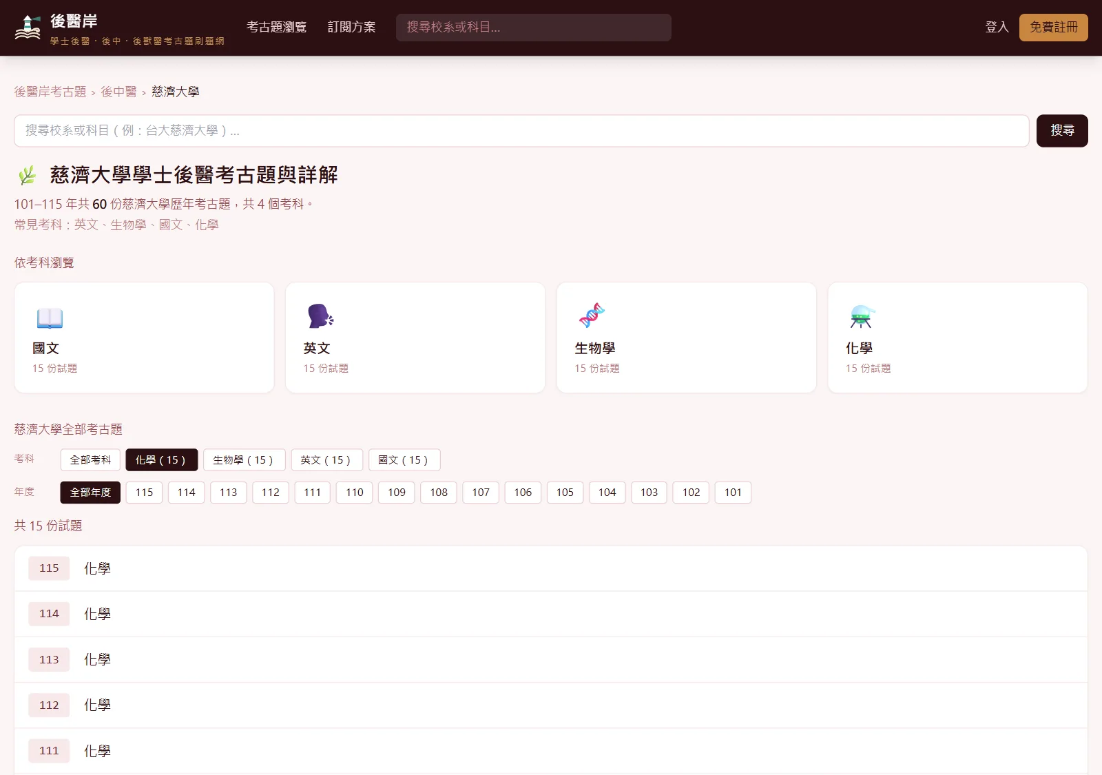Filter by year 115 chip
This screenshot has width=1102, height=775.
(145, 493)
